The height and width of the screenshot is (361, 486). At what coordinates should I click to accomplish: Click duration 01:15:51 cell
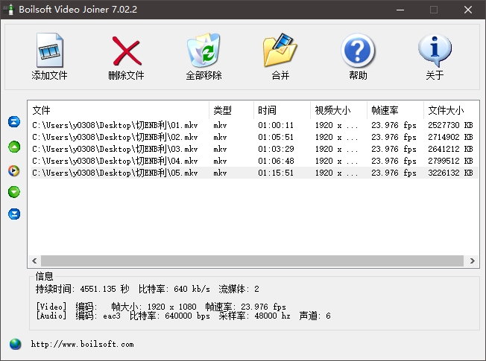click(276, 173)
